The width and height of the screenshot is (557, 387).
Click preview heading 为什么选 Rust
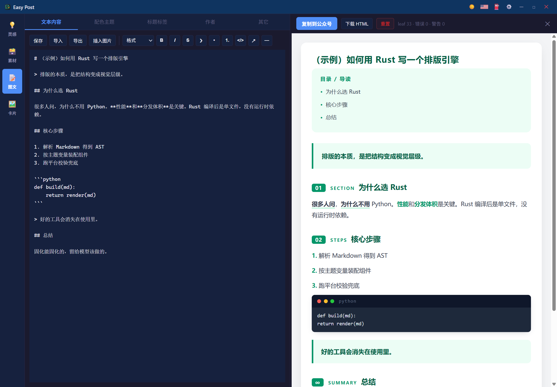383,187
